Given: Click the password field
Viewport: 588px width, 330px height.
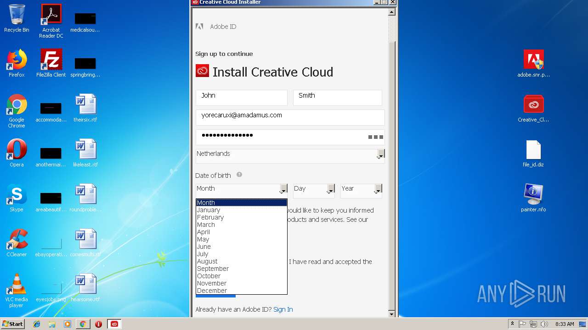Looking at the screenshot, I should point(290,137).
